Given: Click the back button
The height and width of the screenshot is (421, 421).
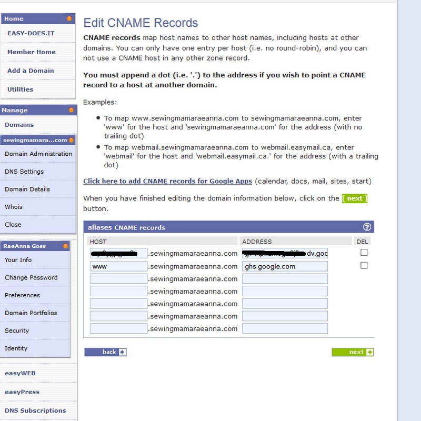Looking at the screenshot, I should click(x=106, y=352).
